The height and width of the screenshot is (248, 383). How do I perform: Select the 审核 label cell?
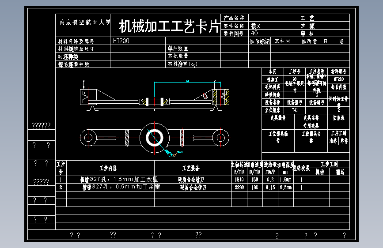[307, 34]
